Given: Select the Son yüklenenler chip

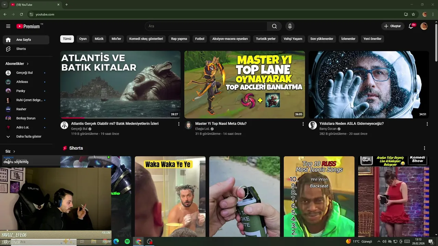Looking at the screenshot, I should tap(322, 39).
